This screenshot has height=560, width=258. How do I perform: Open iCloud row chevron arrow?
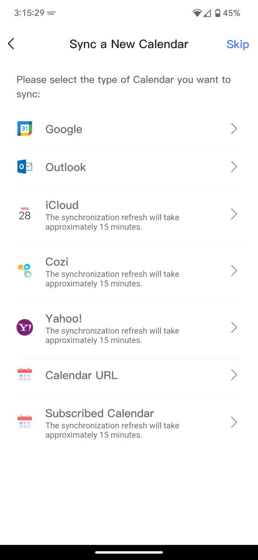[234, 214]
